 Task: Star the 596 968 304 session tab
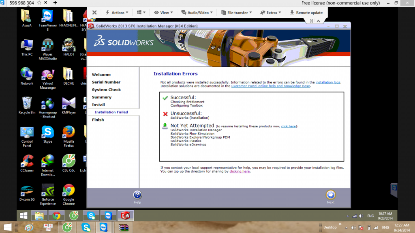39,3
